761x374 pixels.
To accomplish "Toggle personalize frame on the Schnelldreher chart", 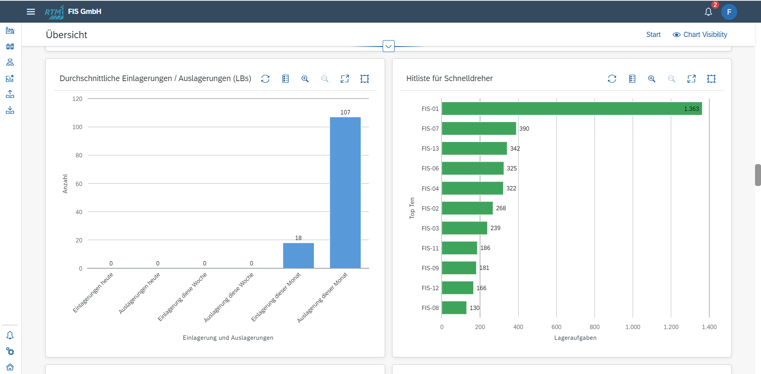I will (711, 79).
